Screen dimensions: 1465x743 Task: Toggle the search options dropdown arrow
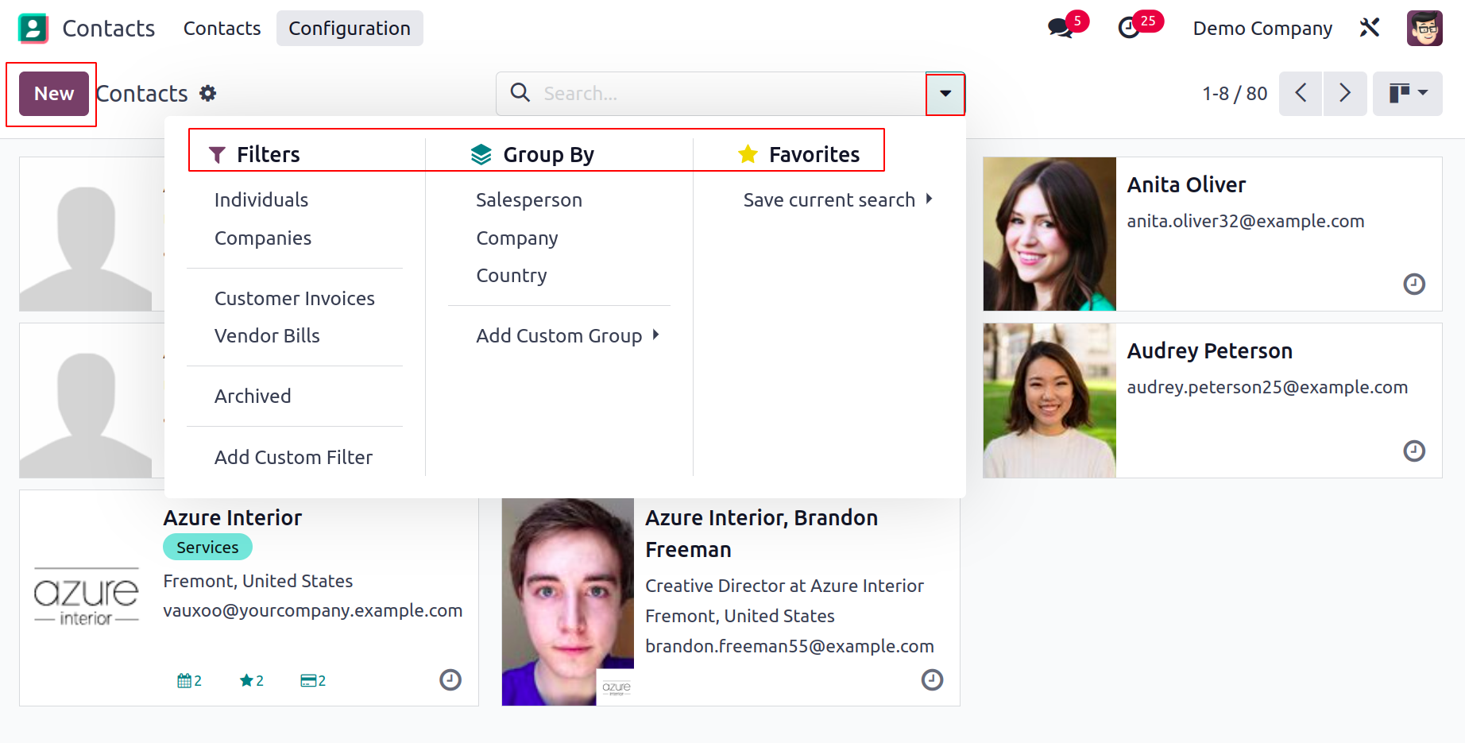(x=945, y=94)
